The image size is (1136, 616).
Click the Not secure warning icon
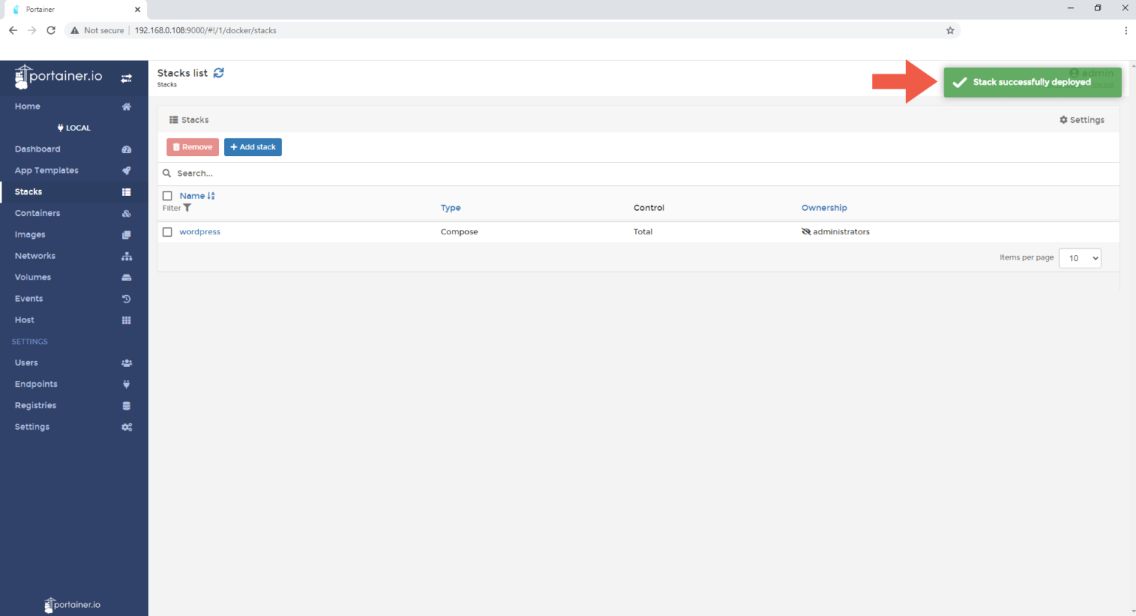(x=75, y=30)
